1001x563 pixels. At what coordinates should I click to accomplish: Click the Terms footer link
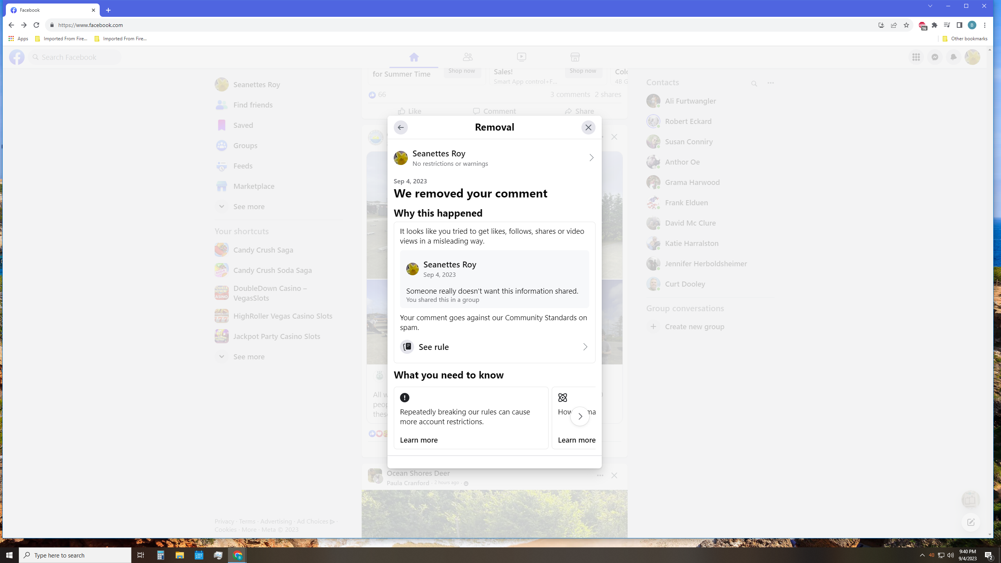(247, 521)
